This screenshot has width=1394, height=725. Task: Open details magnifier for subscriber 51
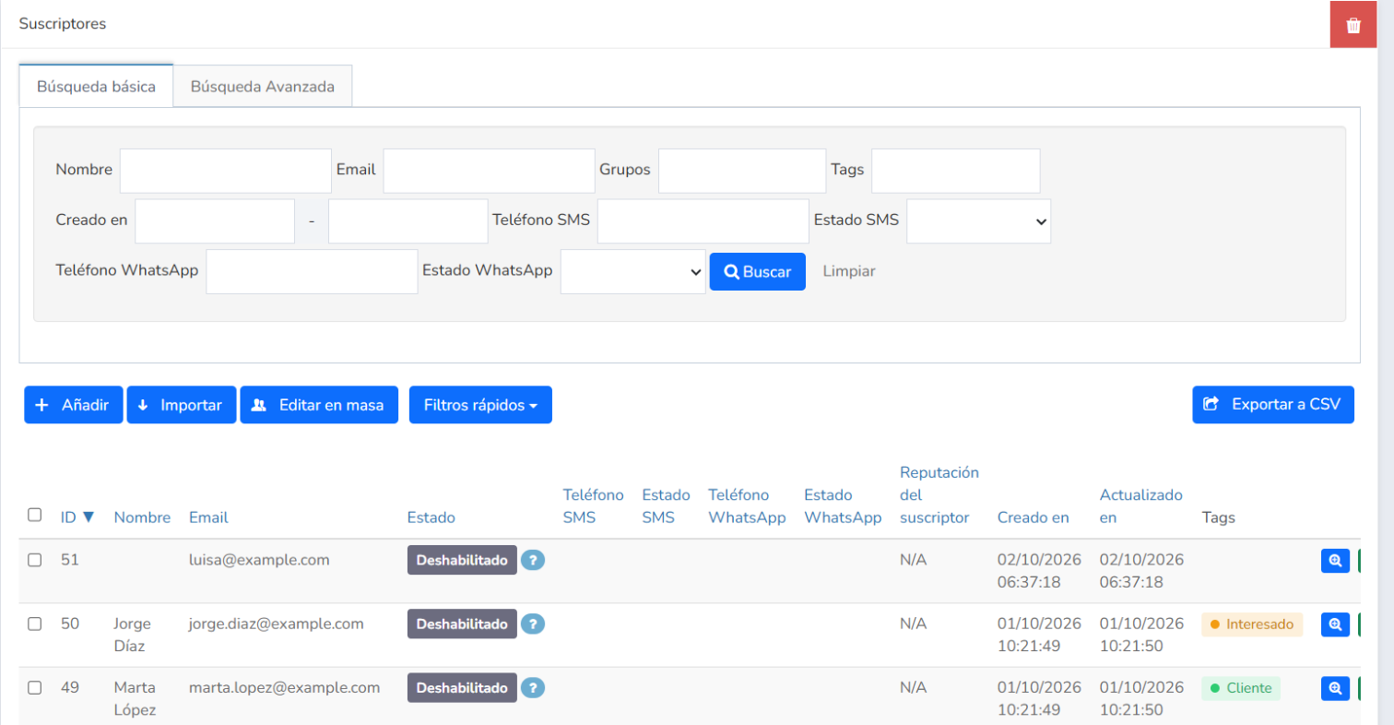(x=1335, y=560)
